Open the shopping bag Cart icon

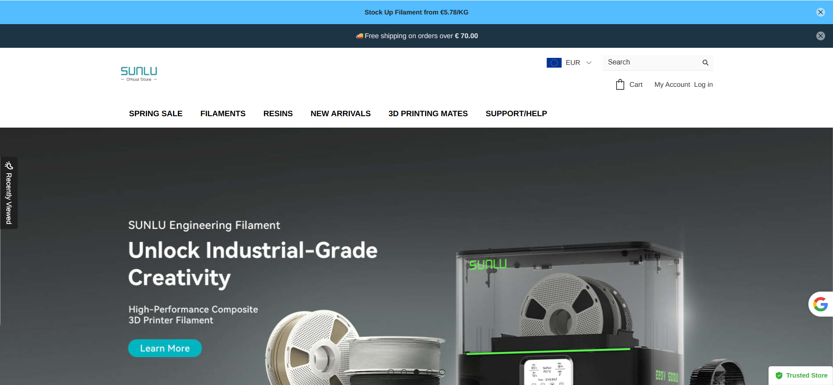[x=620, y=84]
